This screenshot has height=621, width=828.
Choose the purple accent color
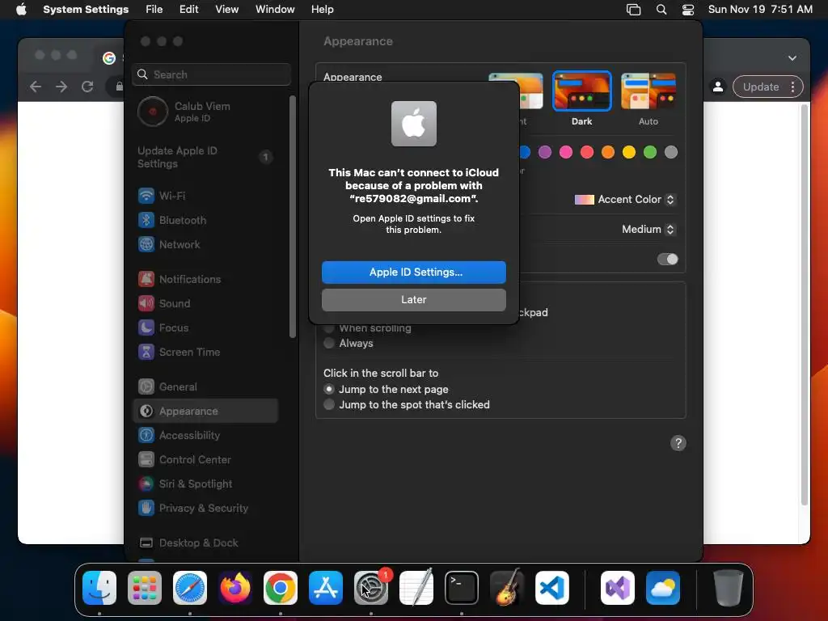(545, 152)
